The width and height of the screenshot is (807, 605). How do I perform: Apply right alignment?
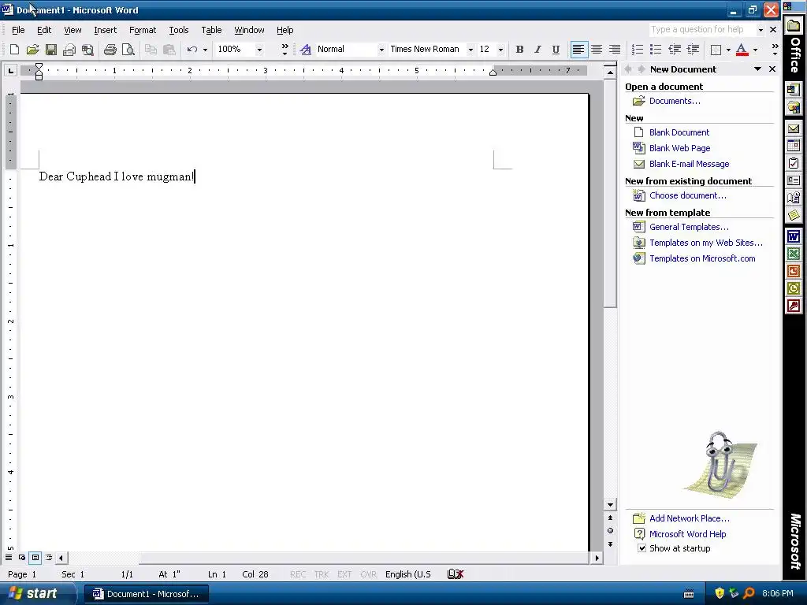615,50
